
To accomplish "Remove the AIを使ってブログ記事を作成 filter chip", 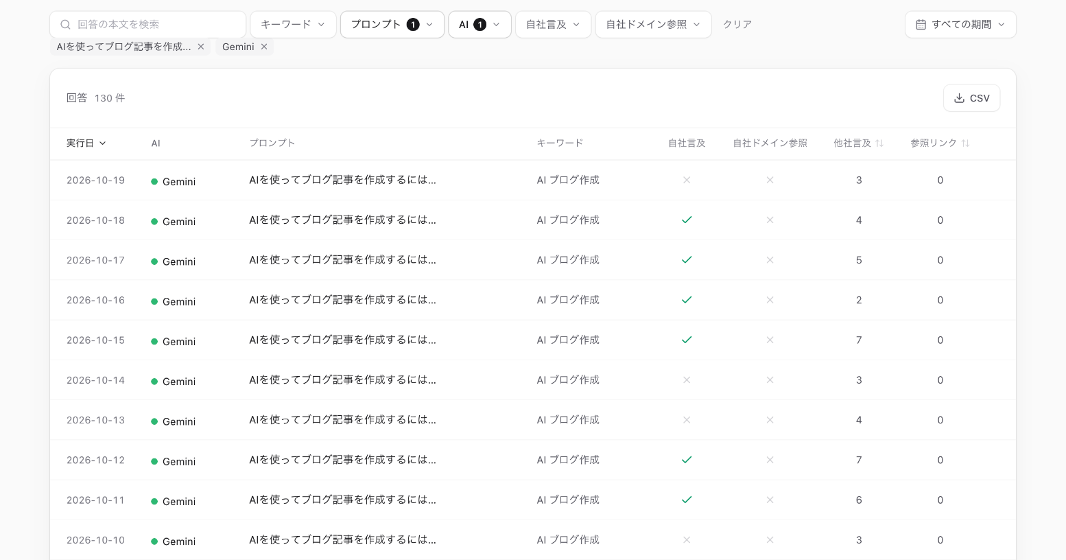I will 201,47.
